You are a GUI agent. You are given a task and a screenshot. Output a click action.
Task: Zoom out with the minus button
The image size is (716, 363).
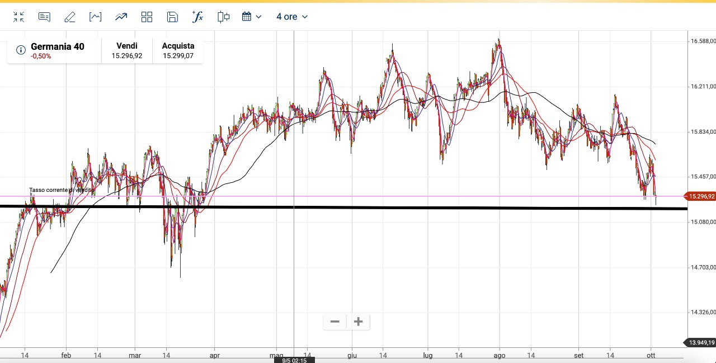coord(335,322)
